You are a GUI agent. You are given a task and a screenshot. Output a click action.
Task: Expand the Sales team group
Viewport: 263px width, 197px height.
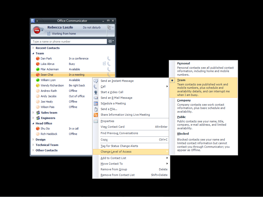[33, 113]
